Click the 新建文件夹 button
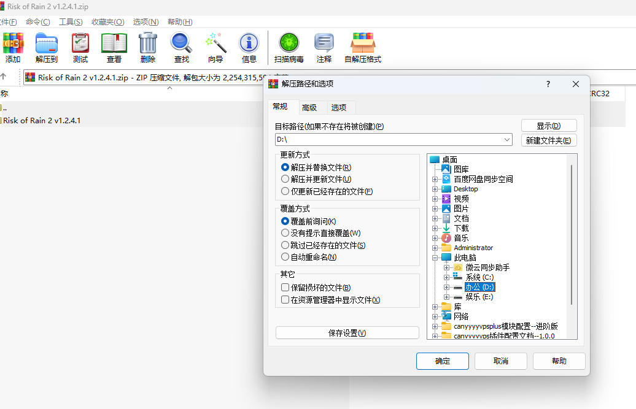Image resolution: width=636 pixels, height=409 pixels. tap(549, 140)
